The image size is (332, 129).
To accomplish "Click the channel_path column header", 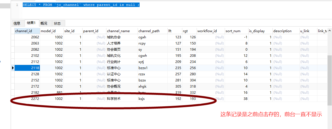I will coord(153,31).
